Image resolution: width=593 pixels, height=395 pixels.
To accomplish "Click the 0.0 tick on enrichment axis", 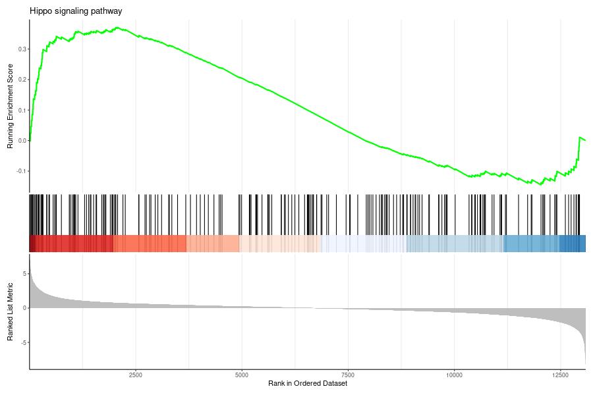I will (x=22, y=141).
